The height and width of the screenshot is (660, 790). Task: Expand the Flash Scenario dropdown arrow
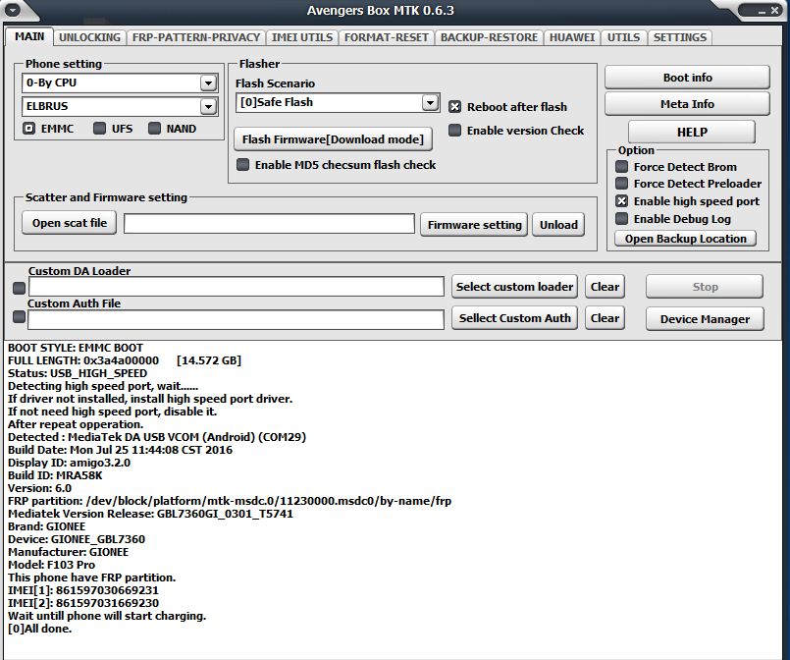(430, 102)
